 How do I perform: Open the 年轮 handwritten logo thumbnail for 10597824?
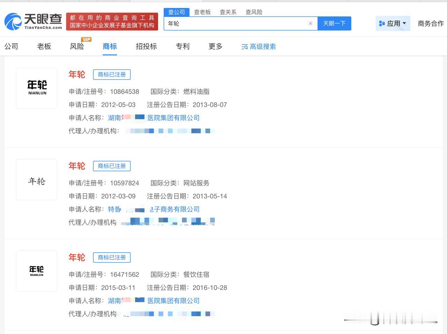[37, 180]
